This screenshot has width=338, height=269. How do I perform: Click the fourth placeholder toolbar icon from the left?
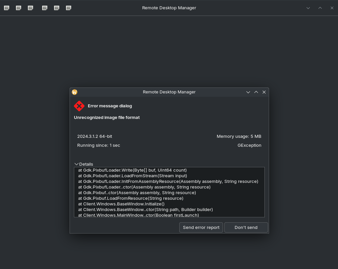[x=45, y=8]
